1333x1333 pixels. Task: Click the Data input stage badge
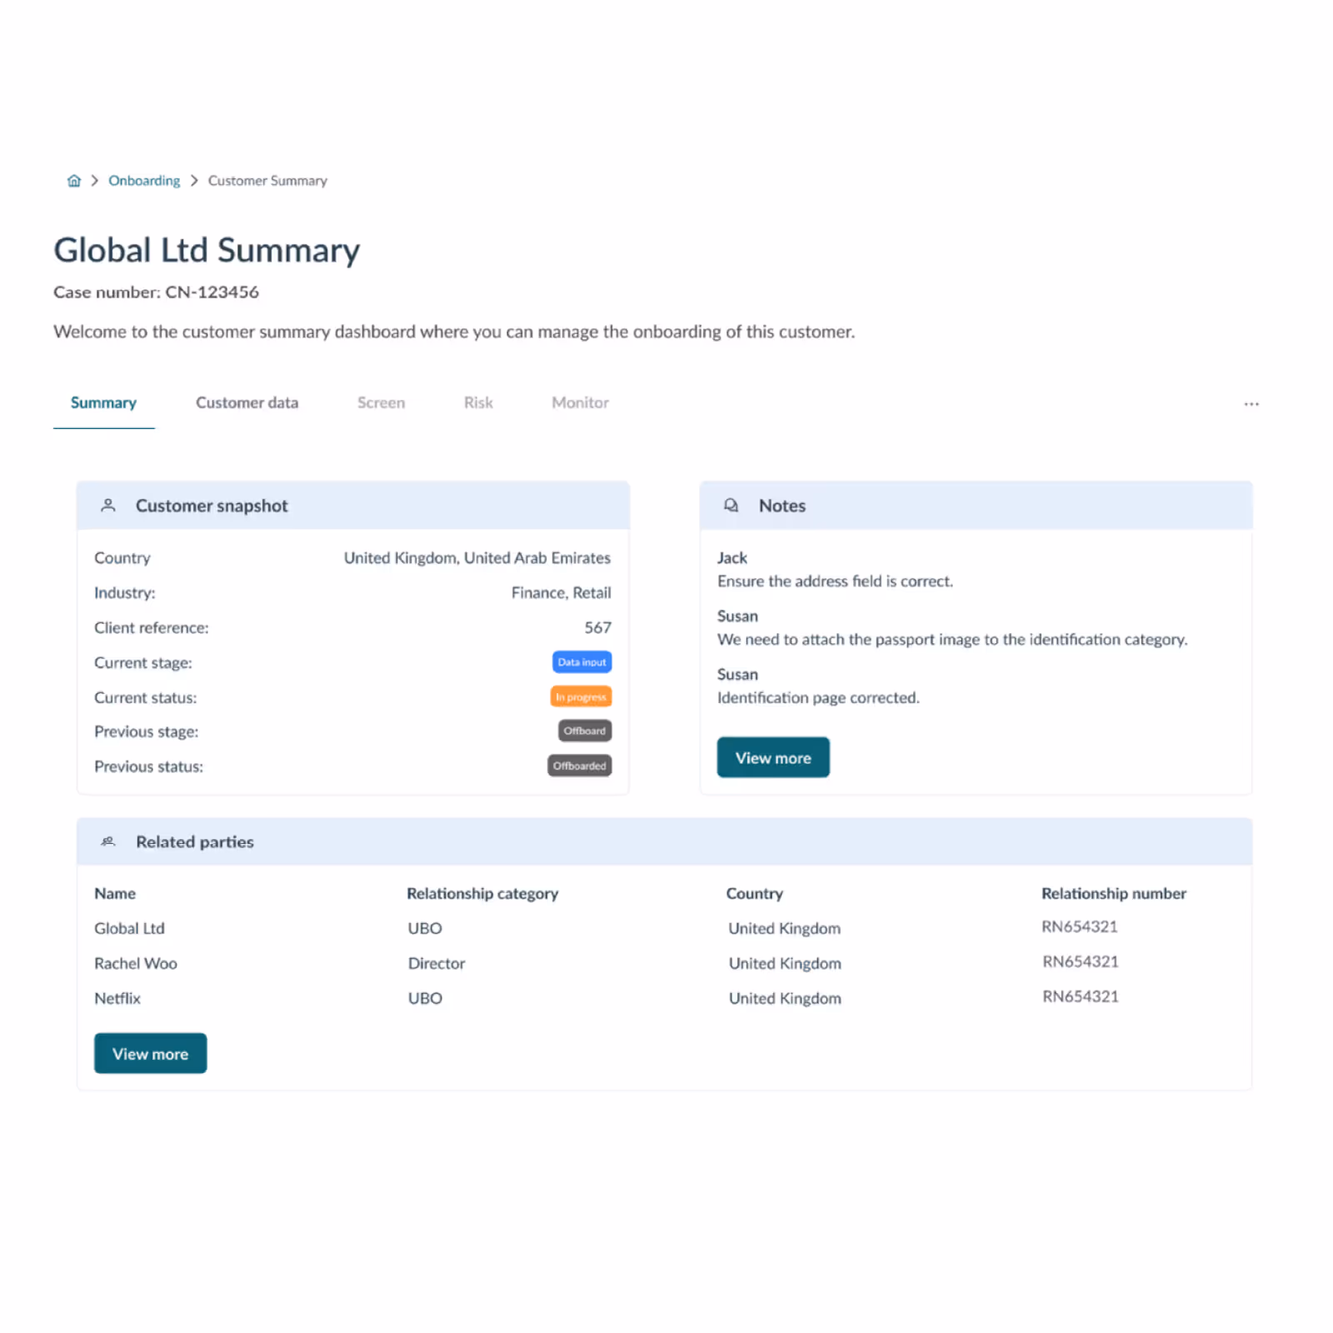coord(582,662)
